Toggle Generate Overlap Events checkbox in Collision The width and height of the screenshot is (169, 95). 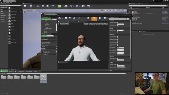click(x=117, y=64)
